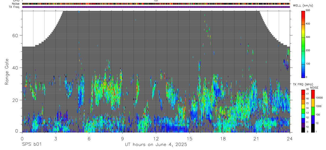Screen dimensions: 326x150
Task: Click the '14' label on the TX FRQ legend
Action: click(x=307, y=108)
